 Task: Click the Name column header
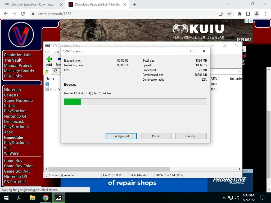point(50,78)
